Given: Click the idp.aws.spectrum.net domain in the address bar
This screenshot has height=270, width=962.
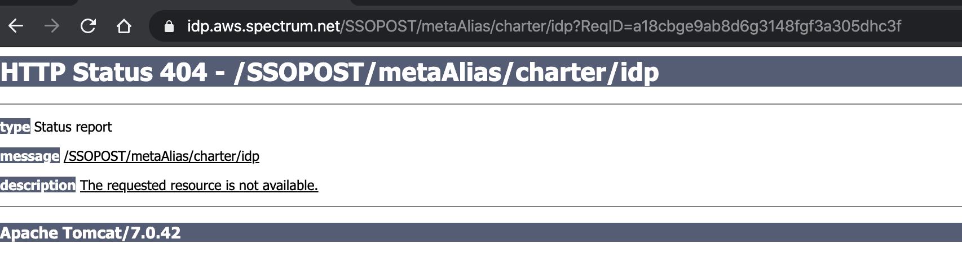Looking at the screenshot, I should pos(263,26).
